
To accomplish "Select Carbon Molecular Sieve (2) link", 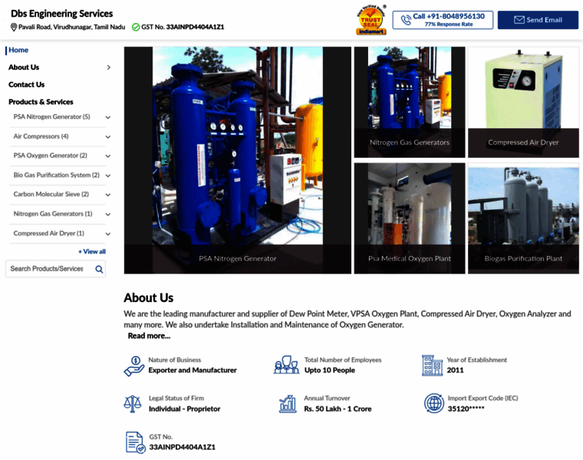I will point(51,194).
